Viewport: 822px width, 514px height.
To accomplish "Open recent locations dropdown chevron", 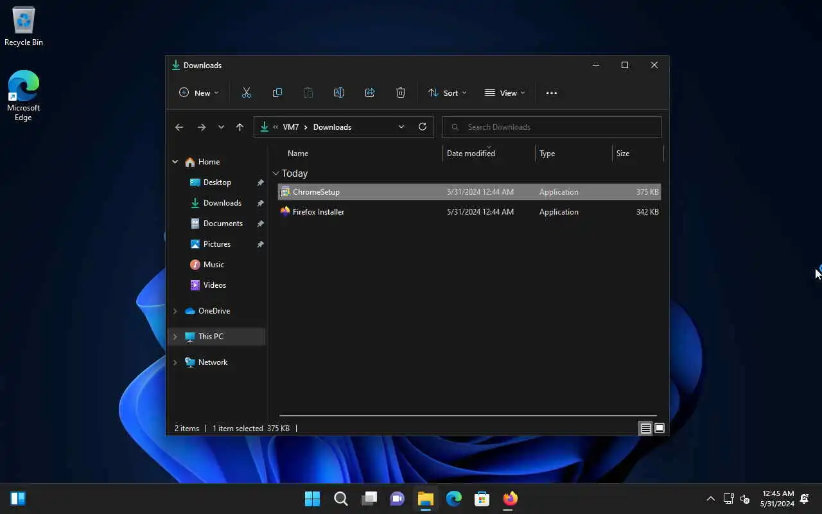I will (221, 127).
